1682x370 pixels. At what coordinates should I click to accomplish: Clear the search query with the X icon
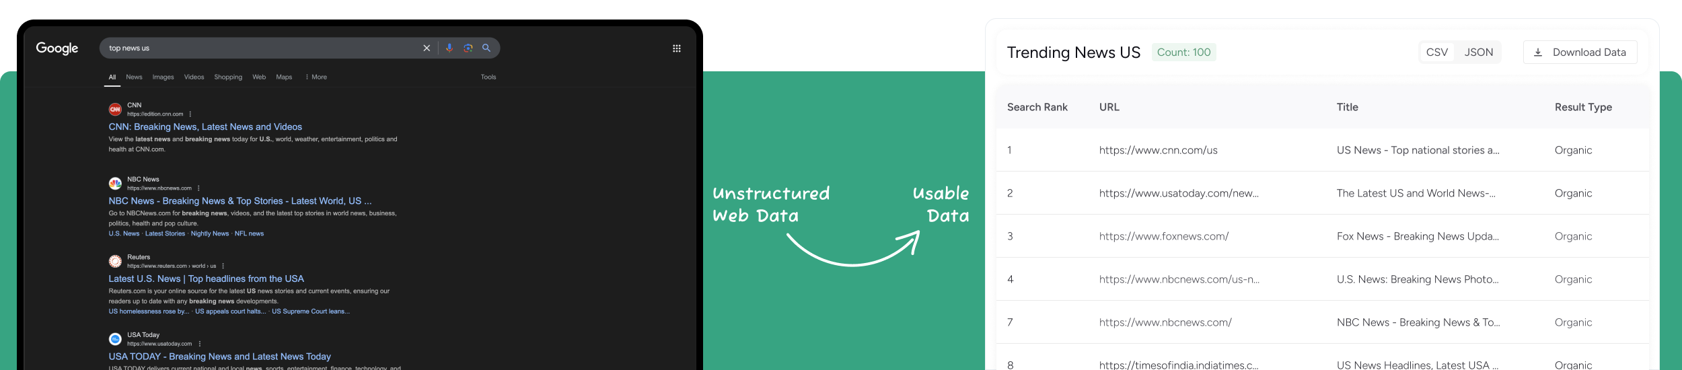pos(427,48)
